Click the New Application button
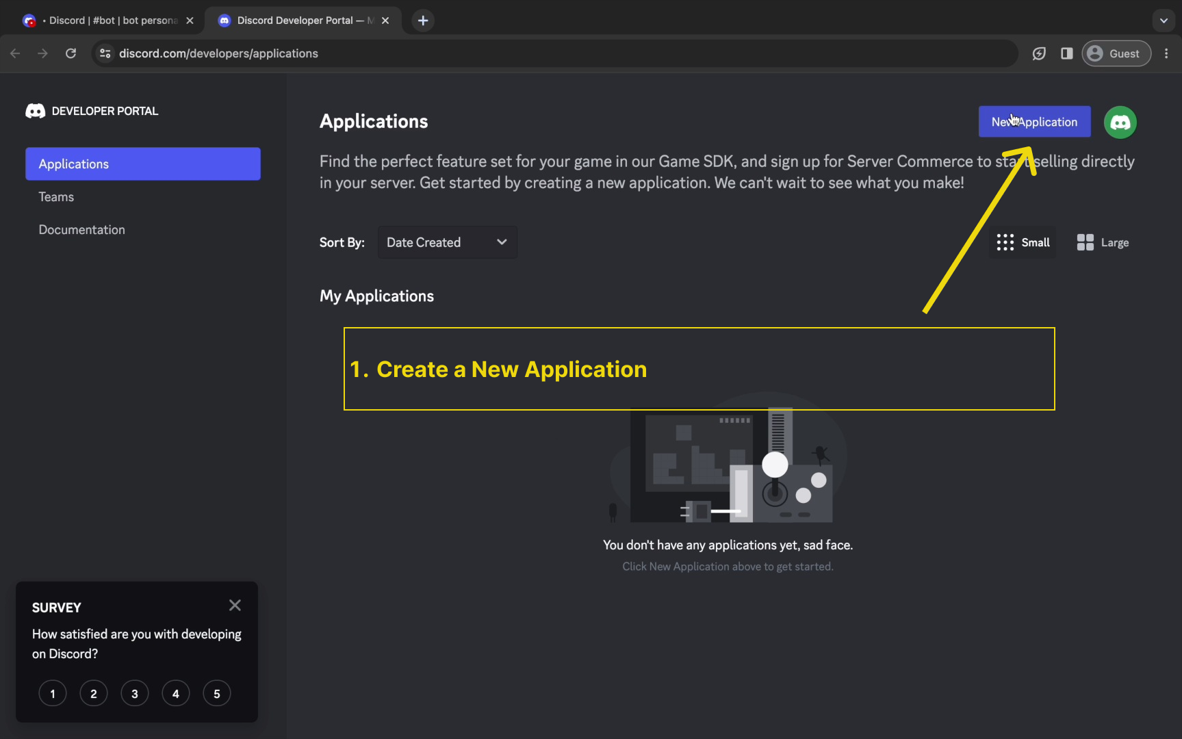Viewport: 1182px width, 739px height. click(x=1034, y=122)
